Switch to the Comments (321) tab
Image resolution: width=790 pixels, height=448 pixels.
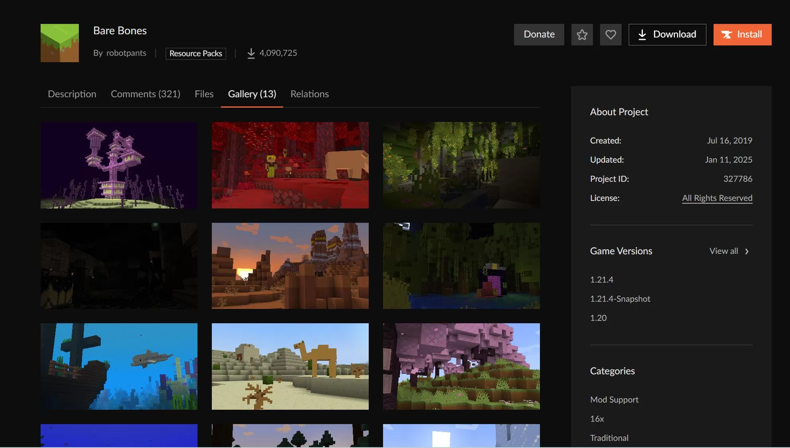pyautogui.click(x=145, y=94)
